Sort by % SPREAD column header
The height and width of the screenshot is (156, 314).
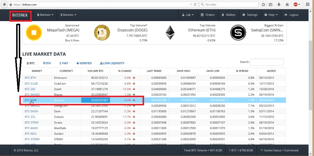[x=242, y=71]
